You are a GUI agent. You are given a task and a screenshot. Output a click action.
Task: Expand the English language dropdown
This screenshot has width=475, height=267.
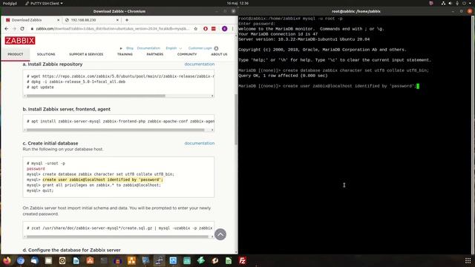[174, 48]
